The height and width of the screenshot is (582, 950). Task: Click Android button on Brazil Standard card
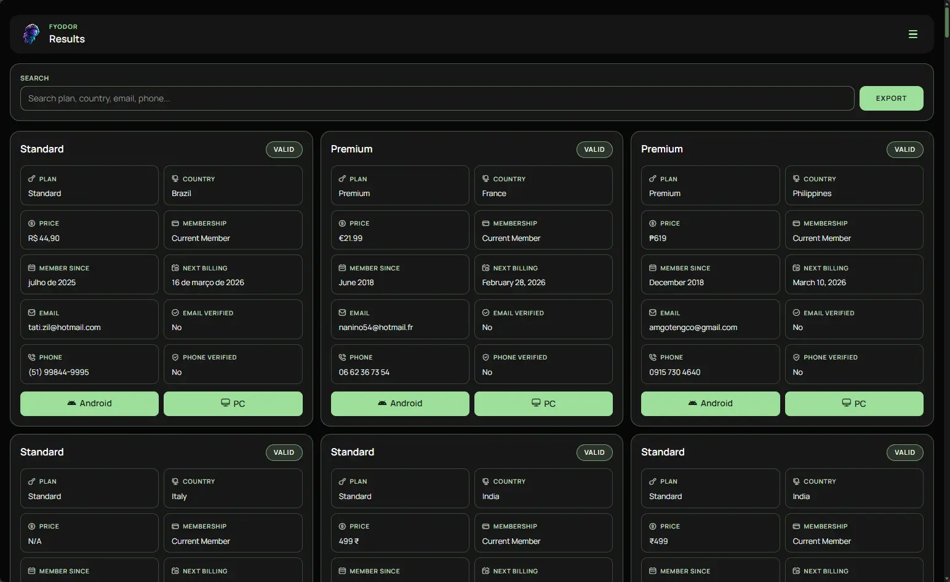pyautogui.click(x=89, y=404)
